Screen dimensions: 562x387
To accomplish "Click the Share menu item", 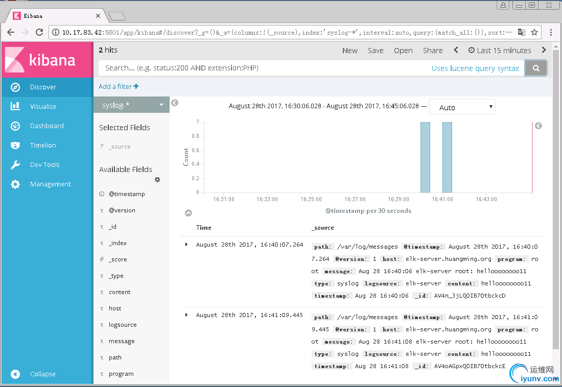I will pyautogui.click(x=433, y=51).
